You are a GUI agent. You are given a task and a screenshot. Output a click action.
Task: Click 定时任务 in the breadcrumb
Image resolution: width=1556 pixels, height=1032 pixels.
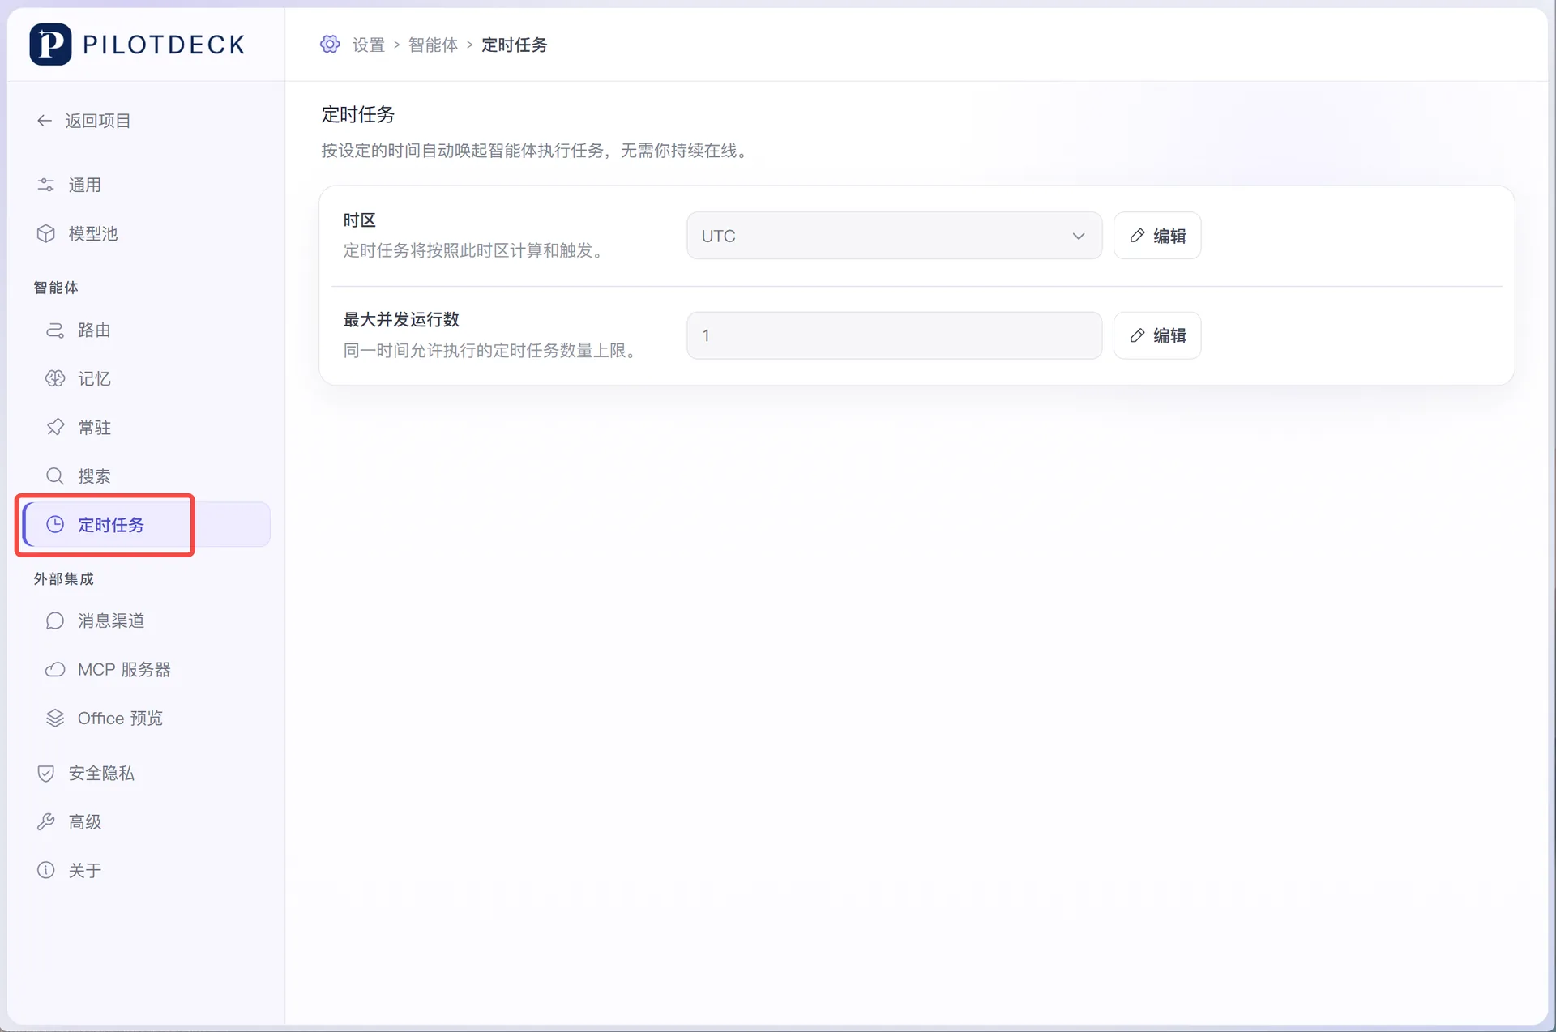click(515, 45)
